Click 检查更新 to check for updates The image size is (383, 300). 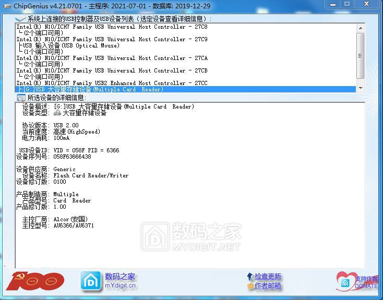tap(268, 277)
